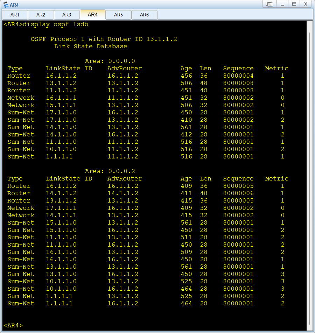Click the Router ID 13.1.1.2 header text
This screenshot has width=315, height=333.
pos(142,39)
